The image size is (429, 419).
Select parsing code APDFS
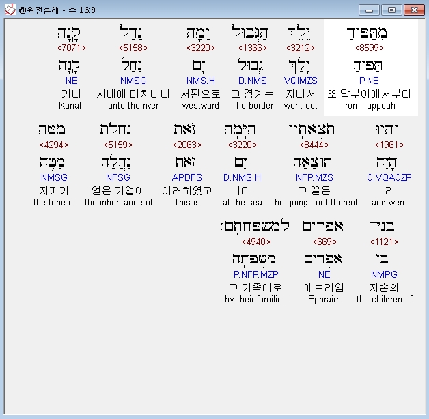187,177
